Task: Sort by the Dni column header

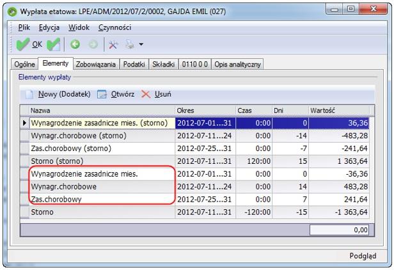Action: [290, 111]
